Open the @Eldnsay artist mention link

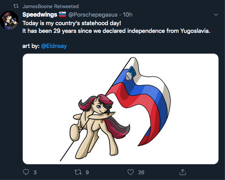coord(54,46)
